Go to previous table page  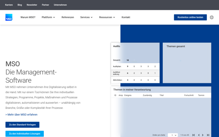pyautogui.click(x=199, y=135)
